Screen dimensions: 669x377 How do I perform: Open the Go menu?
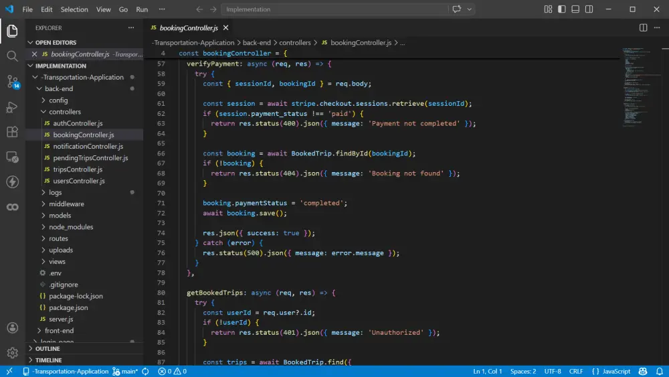[x=123, y=9]
